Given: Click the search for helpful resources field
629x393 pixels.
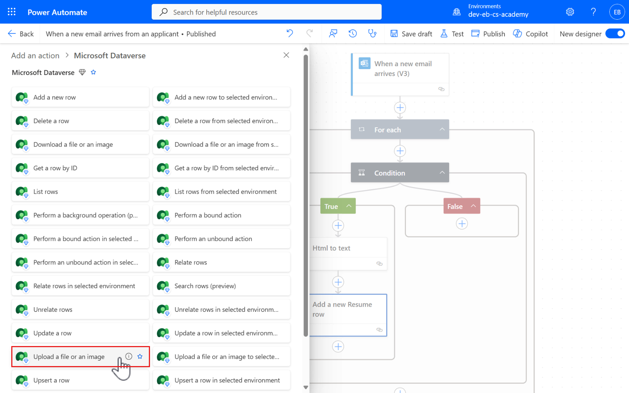Looking at the screenshot, I should (x=266, y=12).
